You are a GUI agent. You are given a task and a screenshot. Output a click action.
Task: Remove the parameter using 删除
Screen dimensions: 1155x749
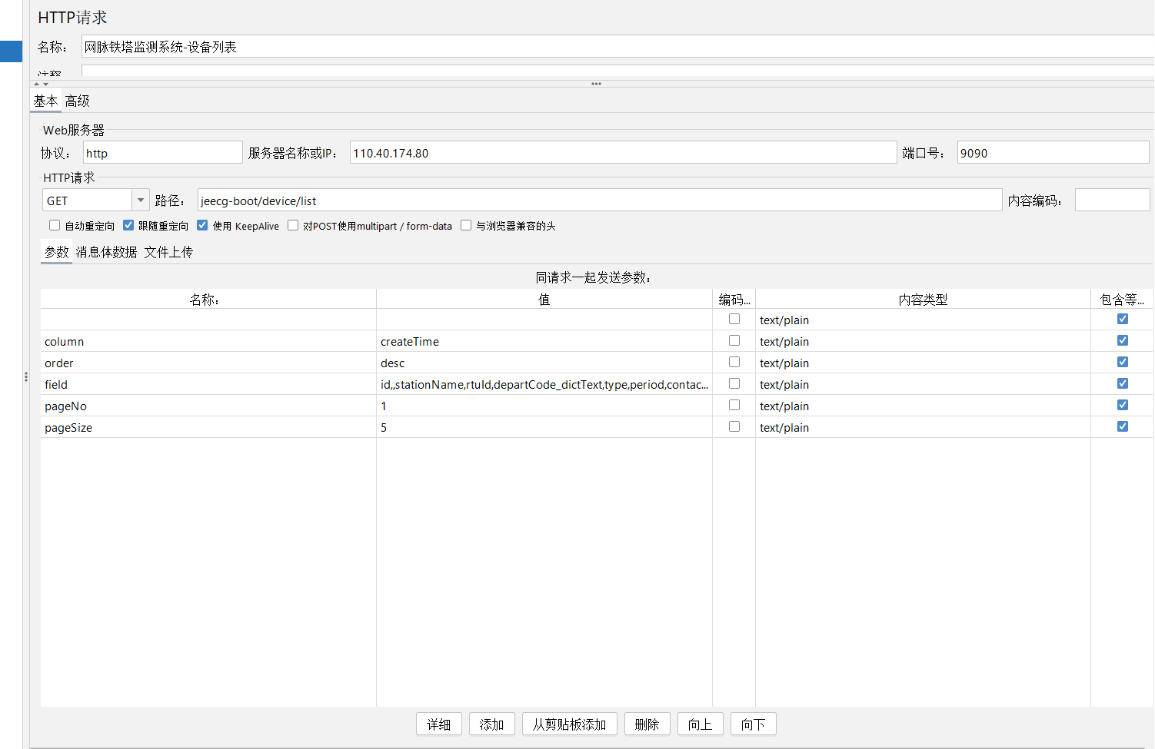pyautogui.click(x=647, y=724)
